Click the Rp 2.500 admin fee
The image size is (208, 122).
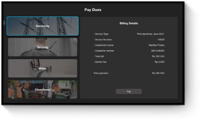pyautogui.click(x=160, y=62)
